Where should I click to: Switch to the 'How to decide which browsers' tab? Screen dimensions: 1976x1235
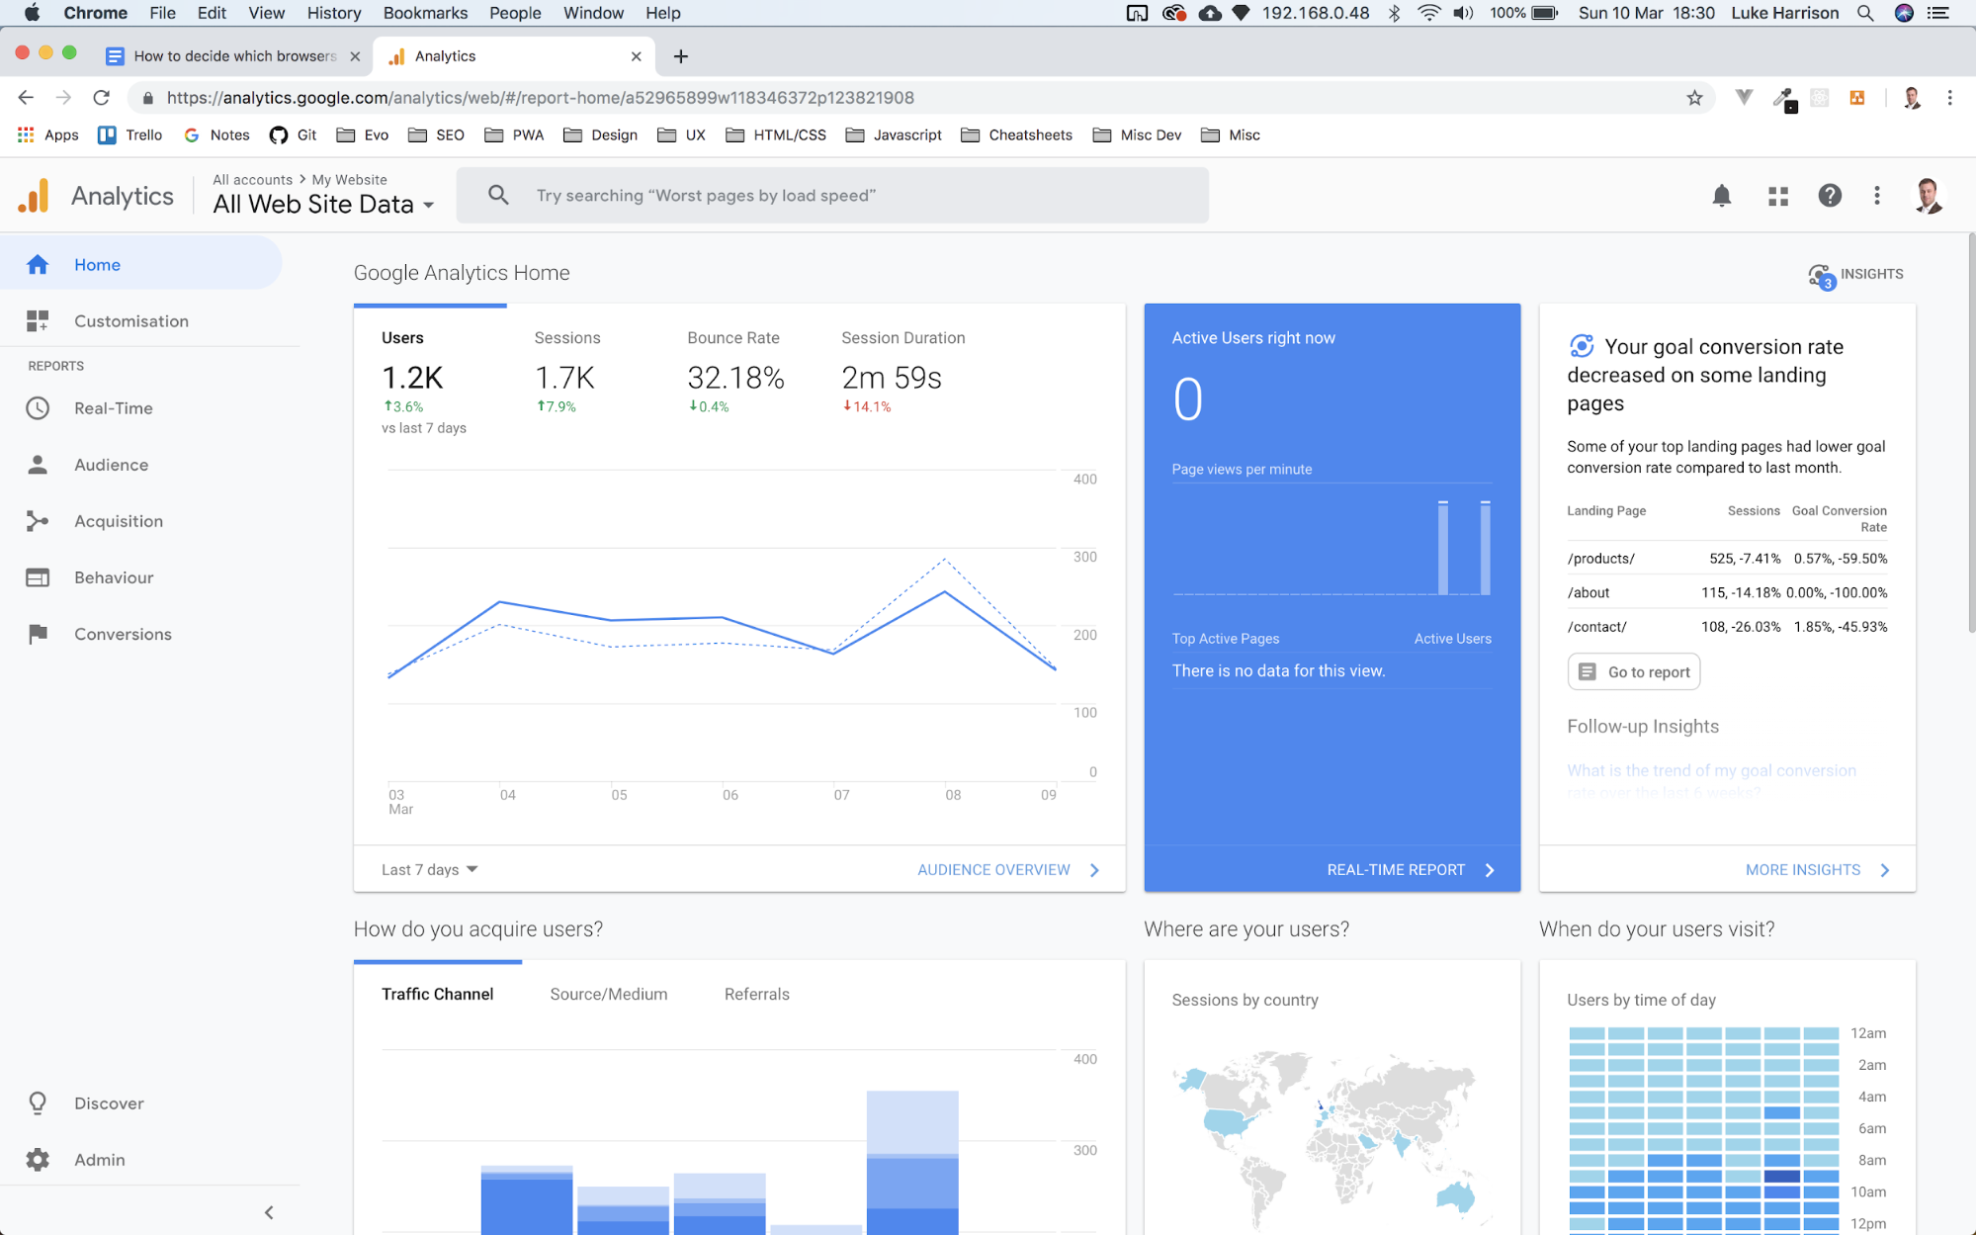point(233,56)
